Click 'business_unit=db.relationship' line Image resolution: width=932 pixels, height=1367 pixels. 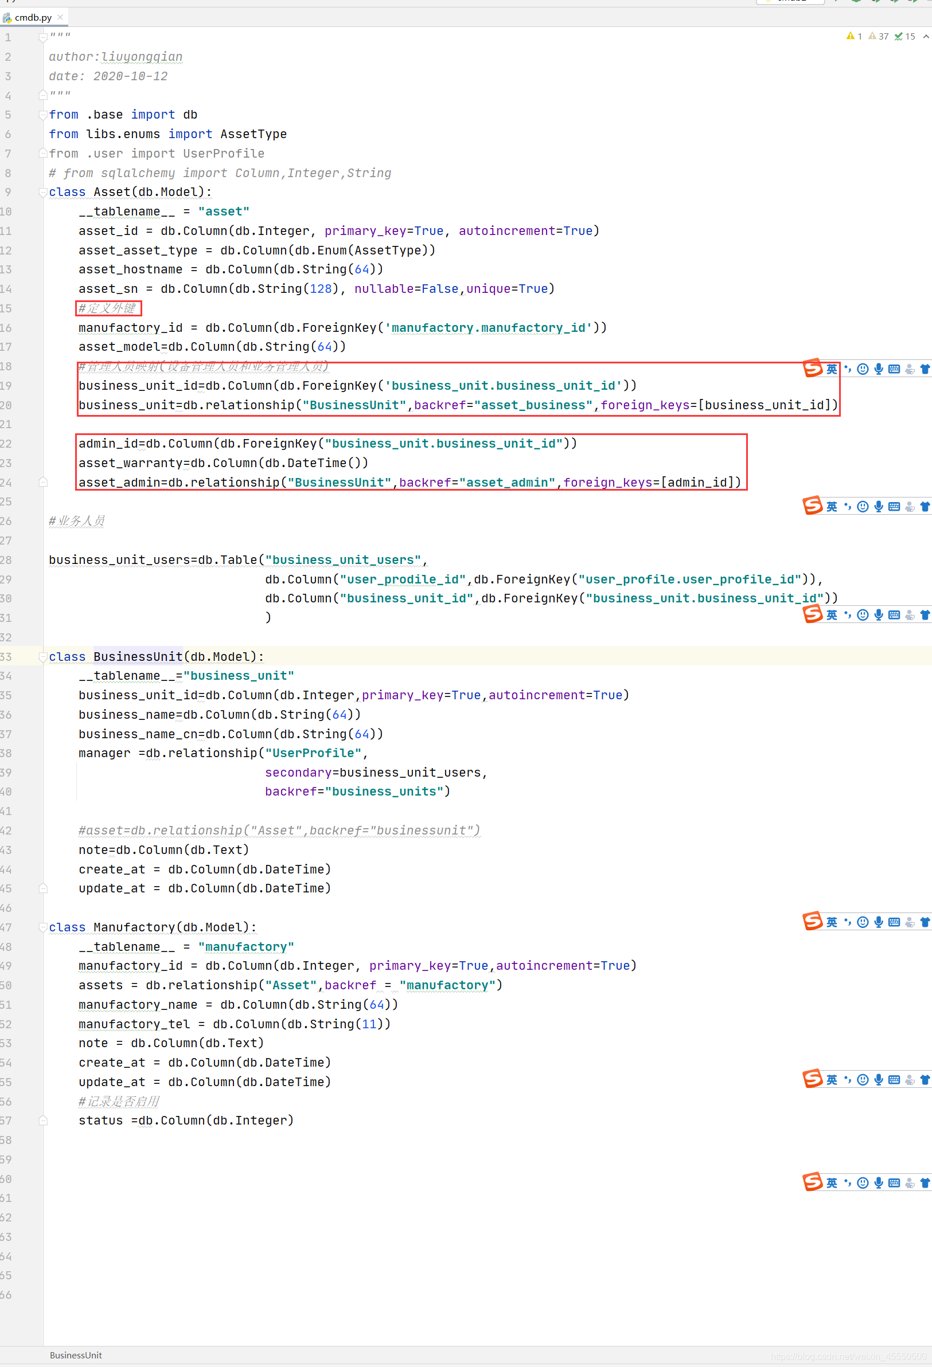coord(458,405)
